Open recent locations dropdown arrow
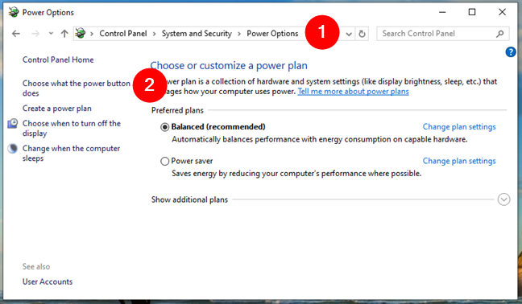 [51, 33]
